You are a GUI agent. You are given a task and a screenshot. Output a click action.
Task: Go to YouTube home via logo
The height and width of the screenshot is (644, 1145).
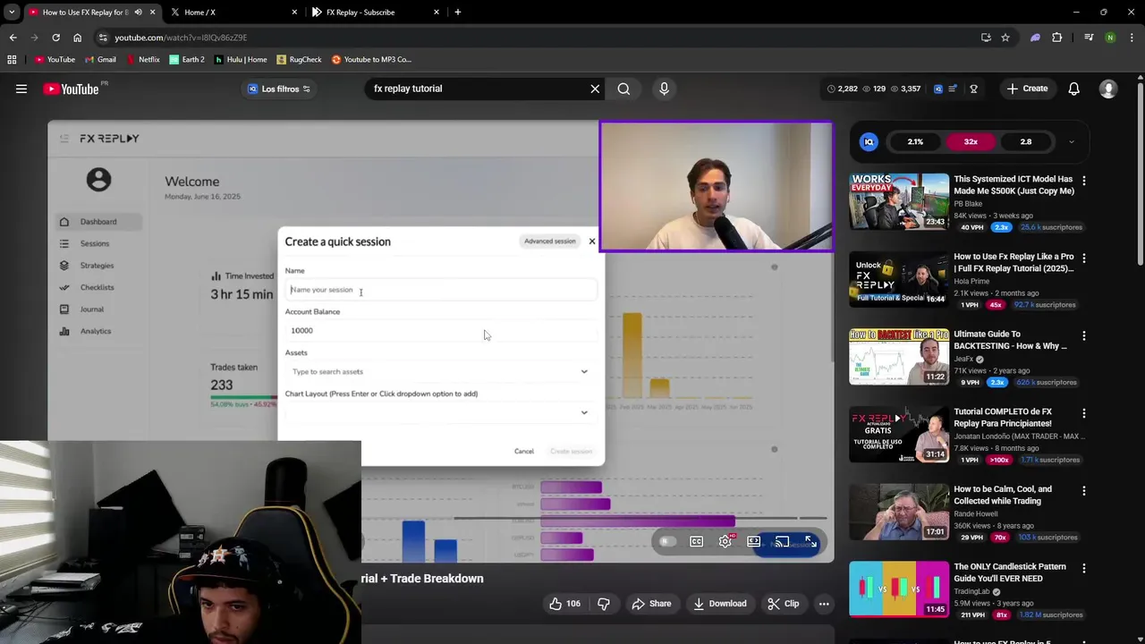pos(71,89)
